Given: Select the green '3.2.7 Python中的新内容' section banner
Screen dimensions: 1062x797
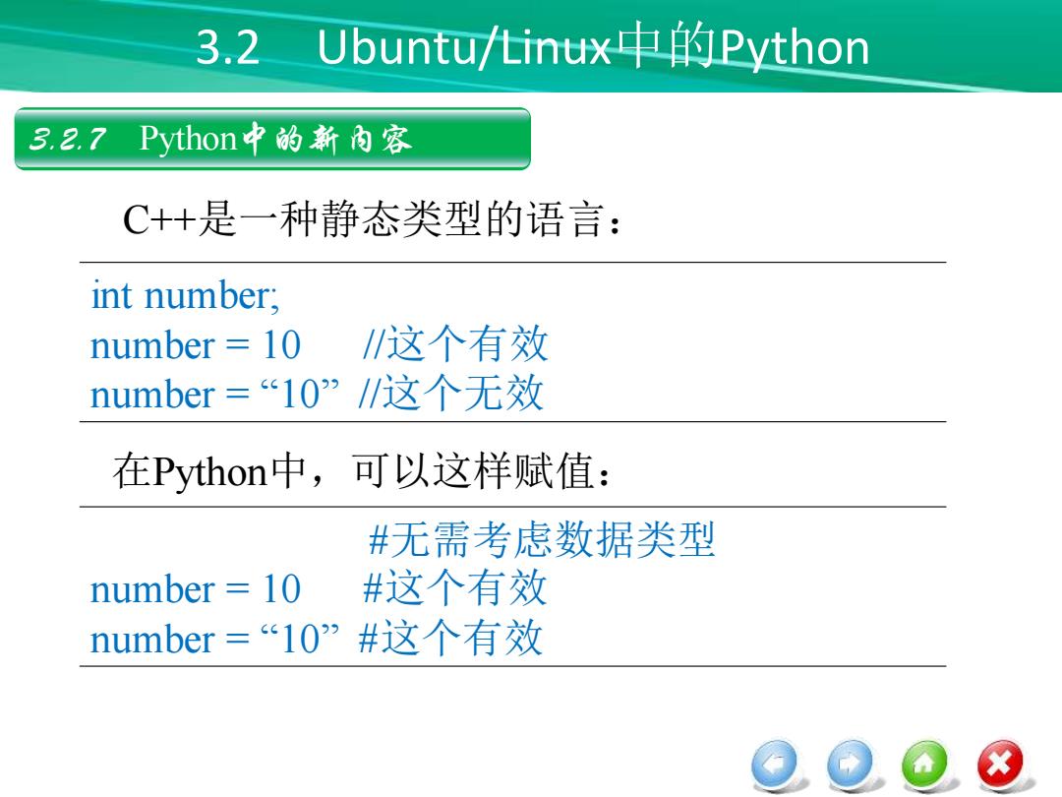Looking at the screenshot, I should click(x=272, y=139).
